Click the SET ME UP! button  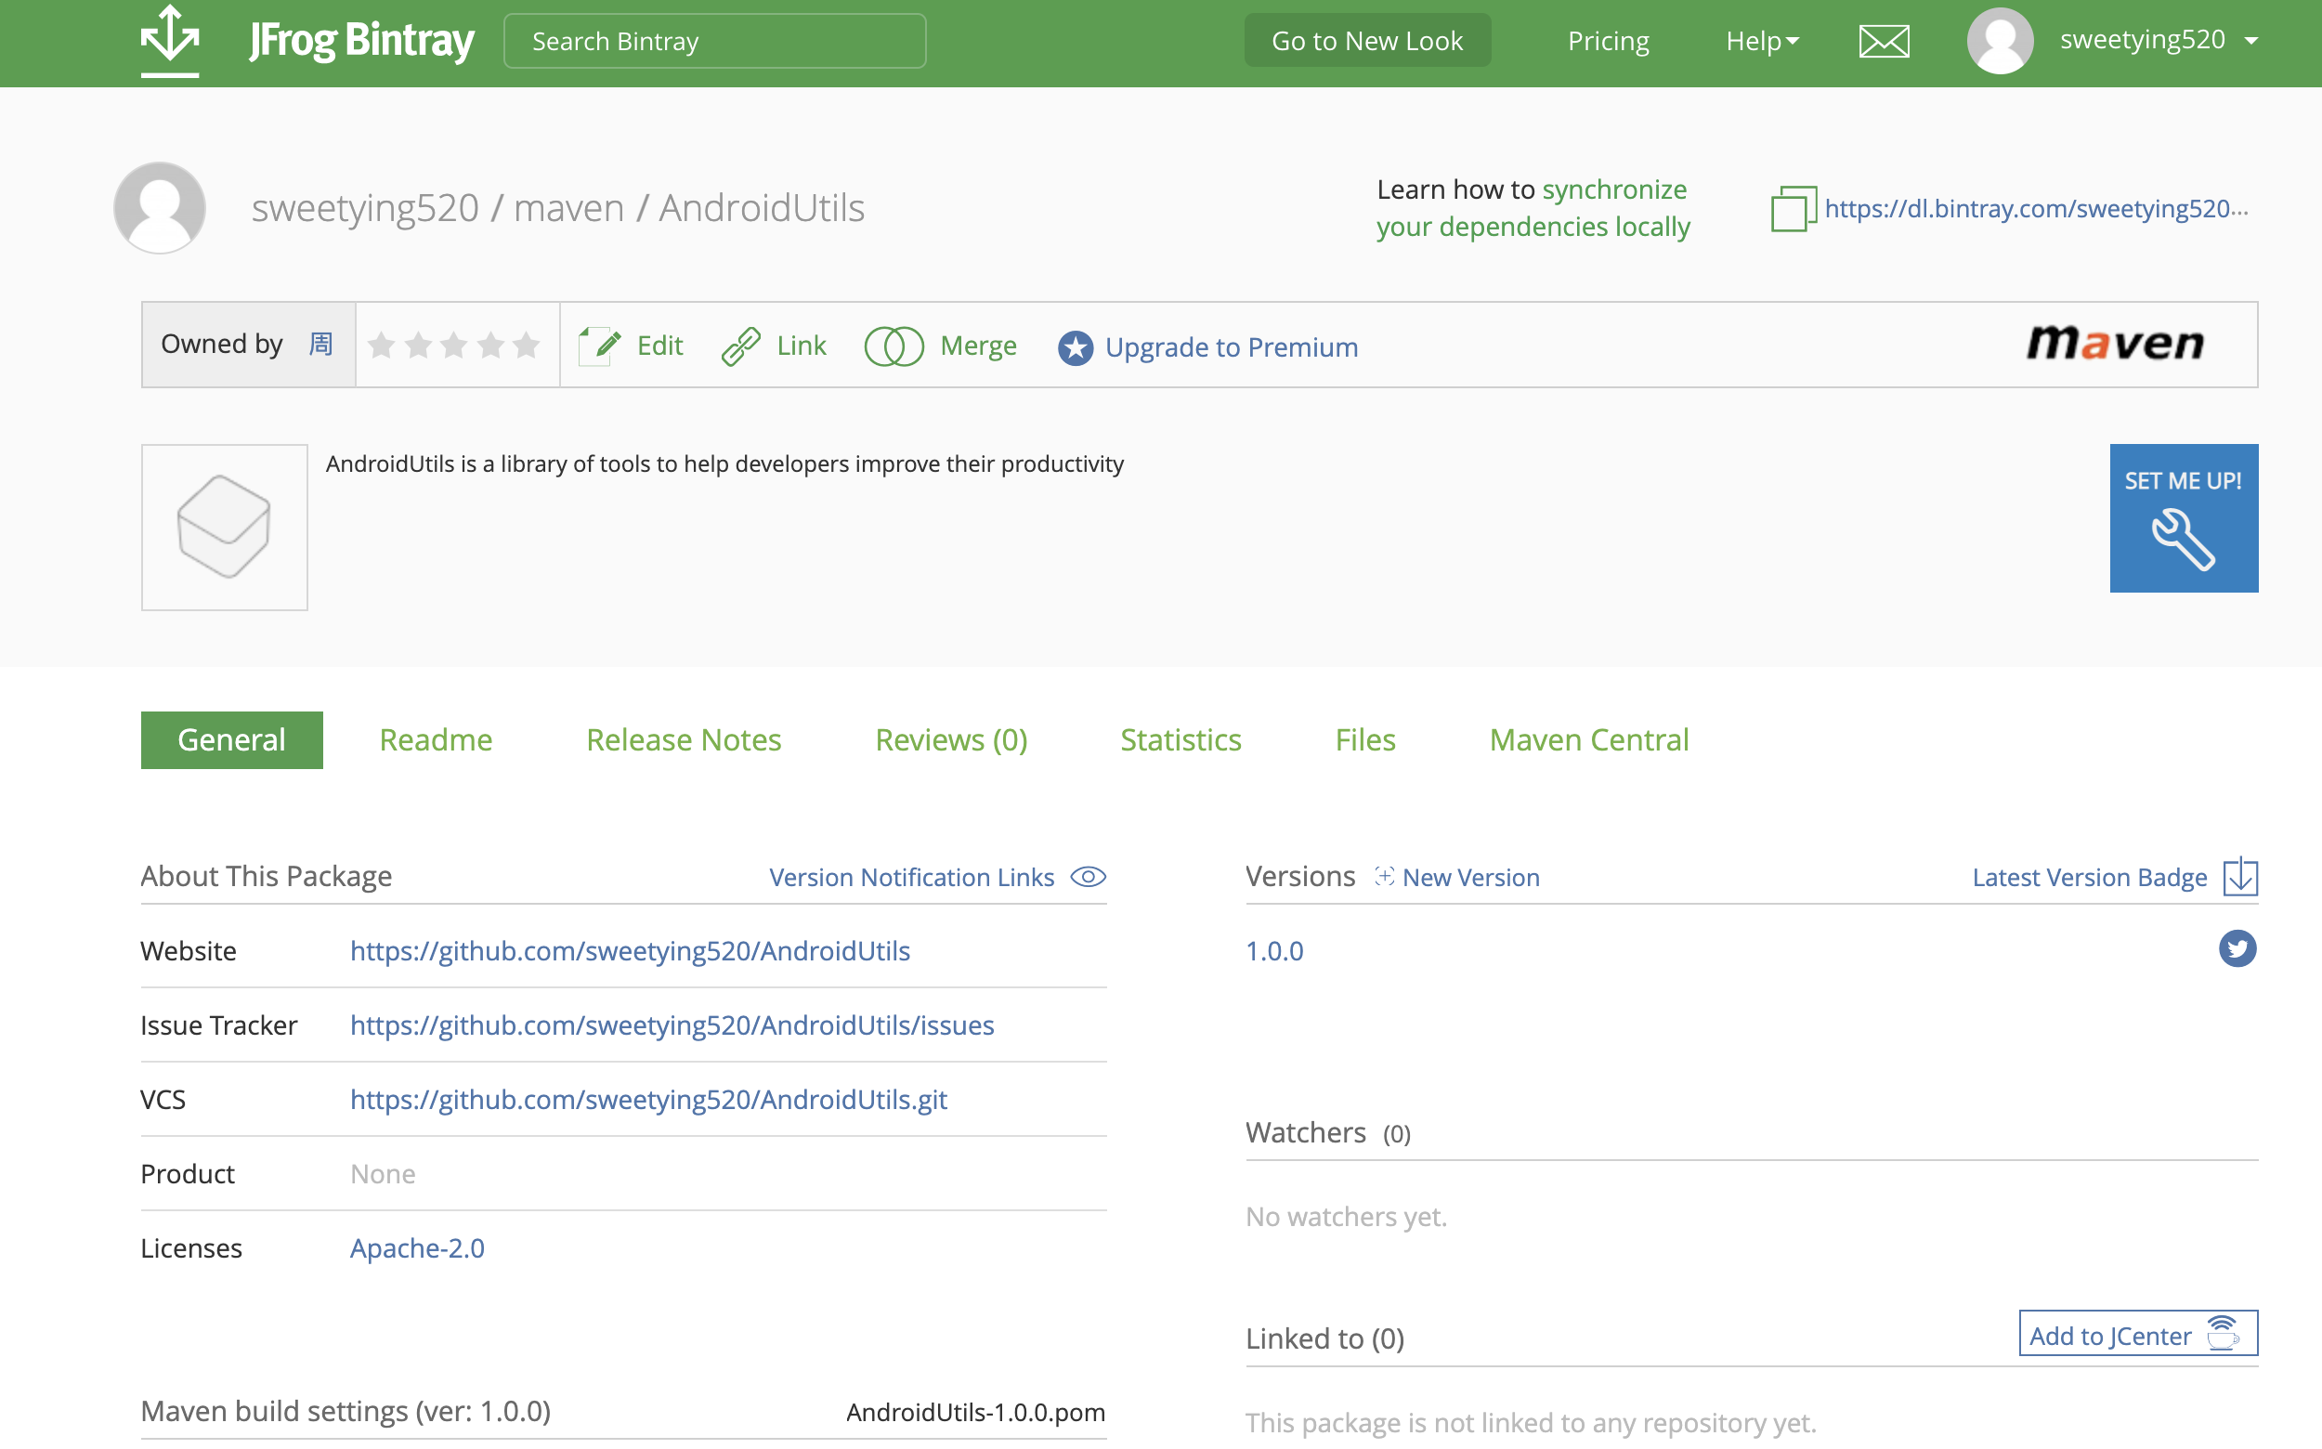click(x=2183, y=517)
